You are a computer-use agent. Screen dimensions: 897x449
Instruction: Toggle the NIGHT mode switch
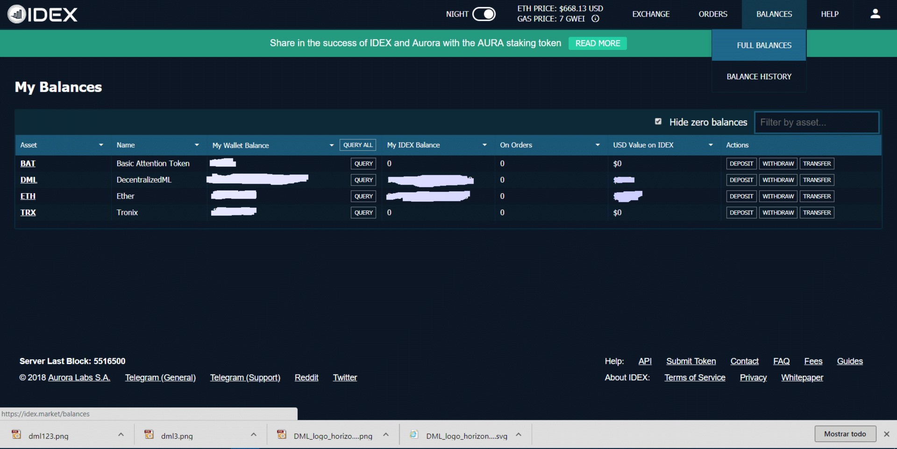pos(484,14)
